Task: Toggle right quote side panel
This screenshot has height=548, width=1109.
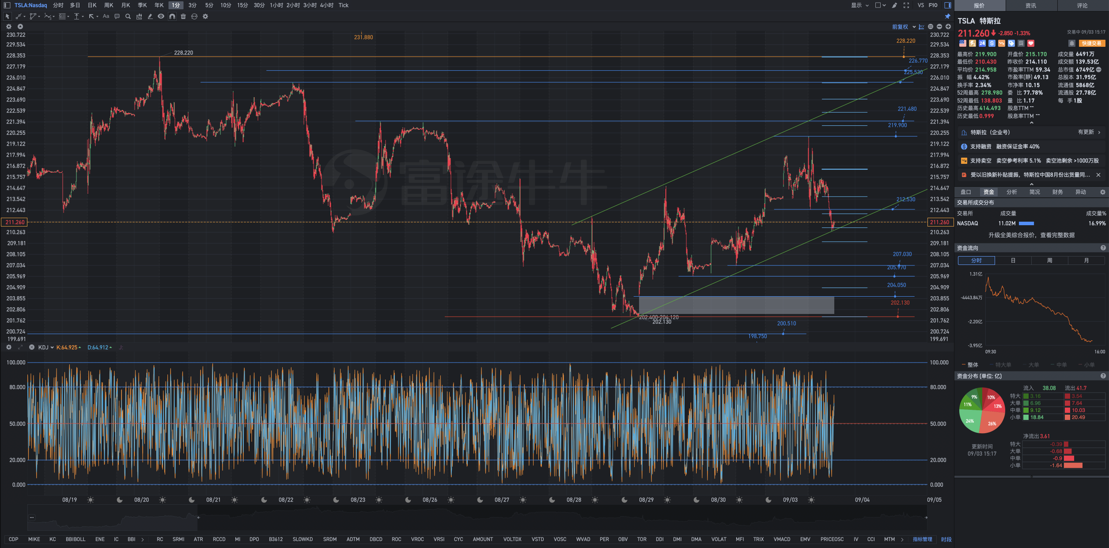Action: pyautogui.click(x=947, y=5)
